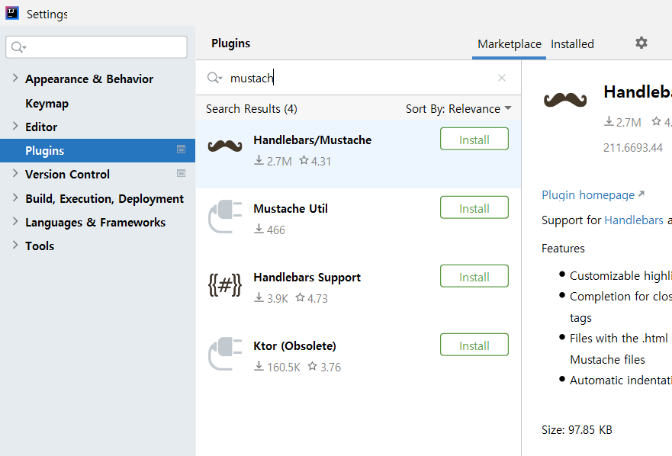Expand the Version Control settings group
Image resolution: width=672 pixels, height=456 pixels.
coord(15,173)
